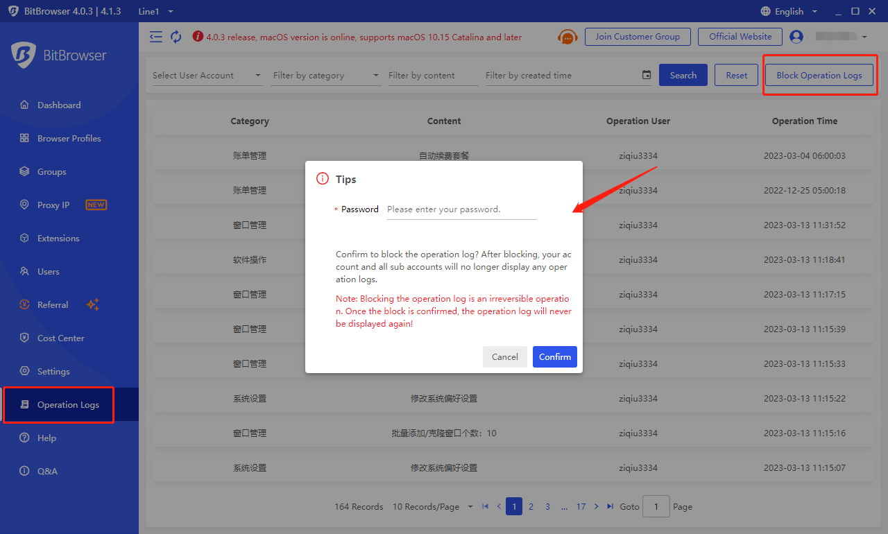Open Cost Center in the sidebar
The image size is (888, 534).
point(69,338)
